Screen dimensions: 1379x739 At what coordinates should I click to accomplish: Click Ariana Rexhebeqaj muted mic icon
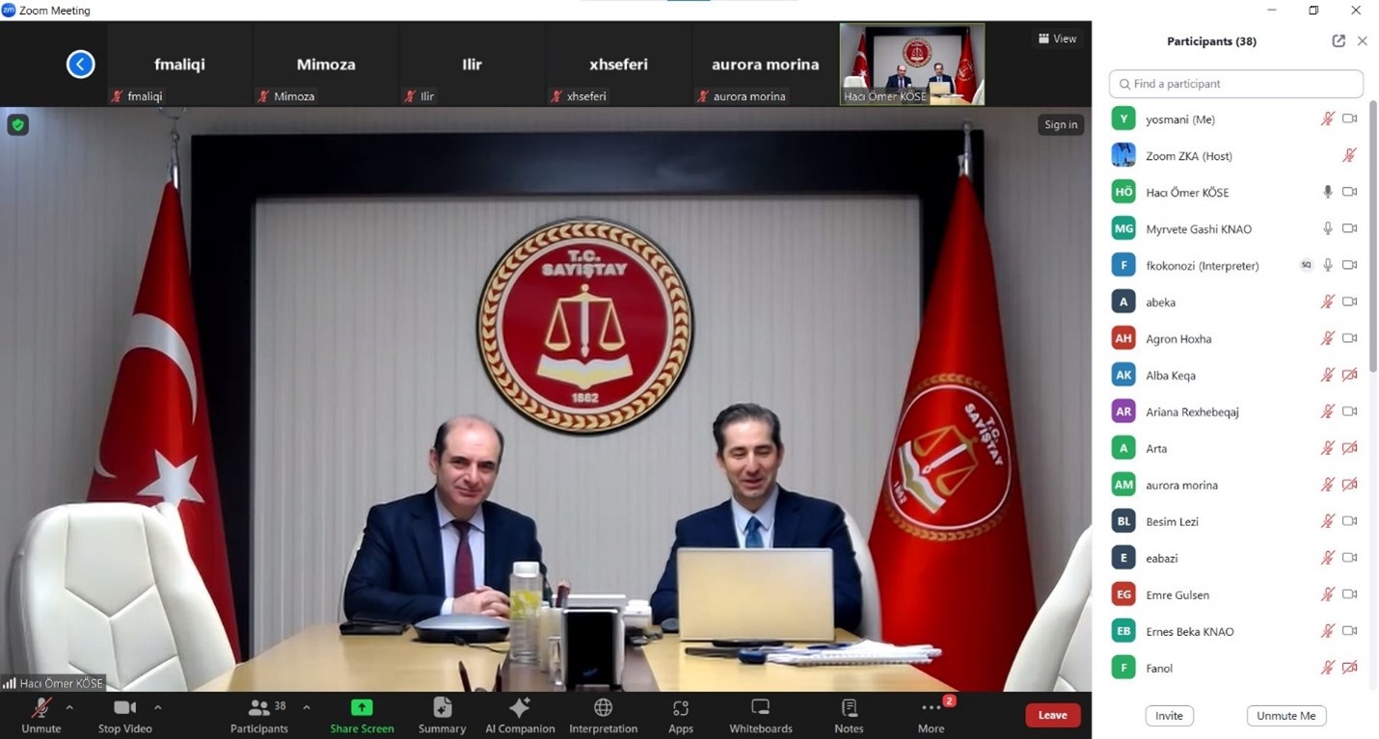pyautogui.click(x=1328, y=411)
